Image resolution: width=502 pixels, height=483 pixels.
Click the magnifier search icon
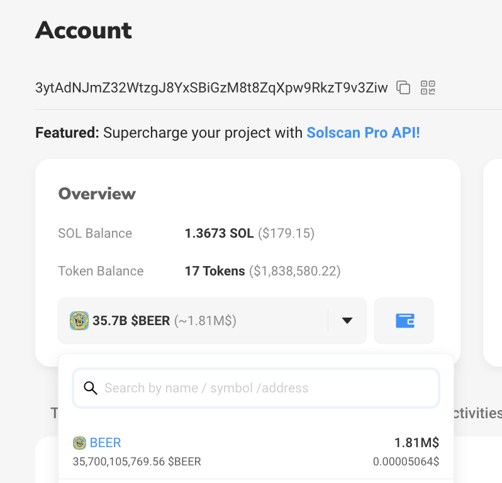click(x=91, y=388)
